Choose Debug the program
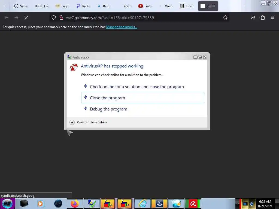This screenshot has height=209, width=279. 143,109
